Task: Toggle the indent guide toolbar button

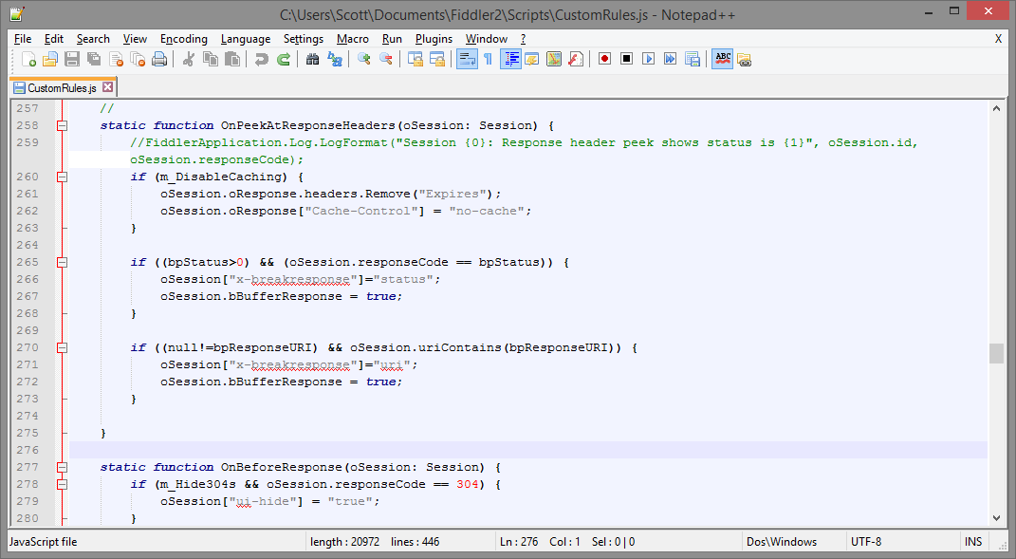Action: 510,60
